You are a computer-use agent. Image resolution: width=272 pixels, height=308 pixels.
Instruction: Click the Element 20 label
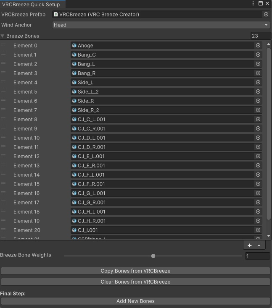pos(27,230)
